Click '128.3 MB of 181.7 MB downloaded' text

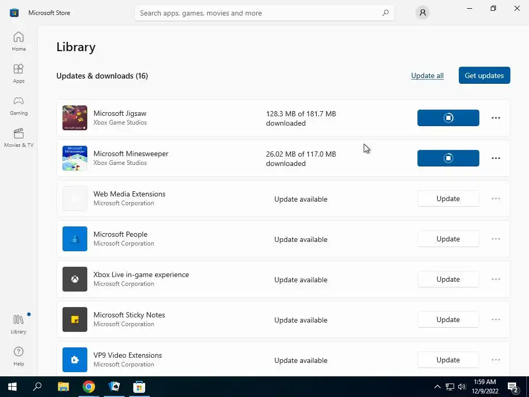pos(301,118)
